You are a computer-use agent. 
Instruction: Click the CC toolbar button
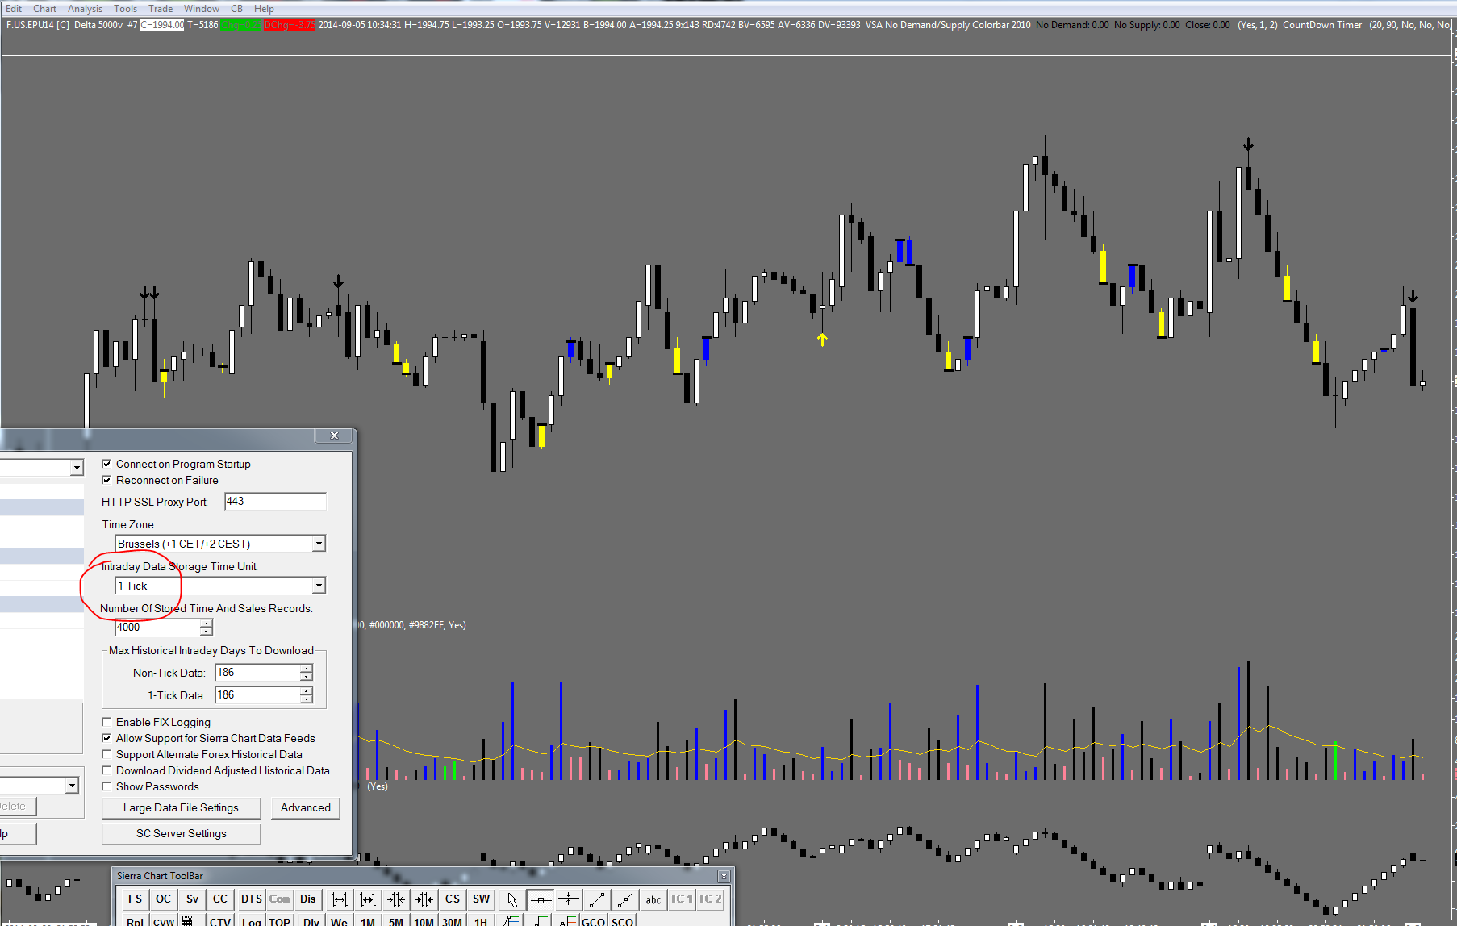tap(220, 899)
